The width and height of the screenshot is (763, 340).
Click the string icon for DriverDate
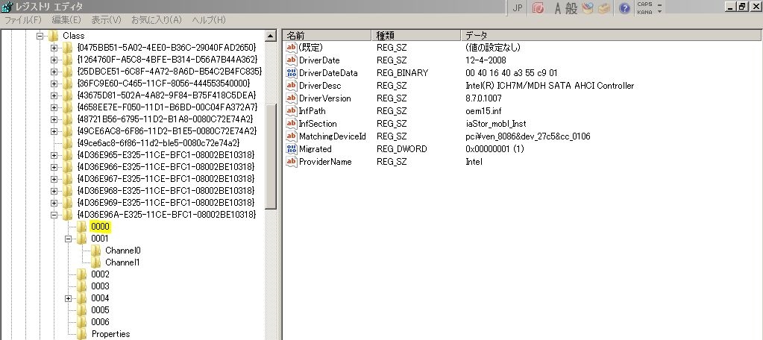click(x=291, y=60)
